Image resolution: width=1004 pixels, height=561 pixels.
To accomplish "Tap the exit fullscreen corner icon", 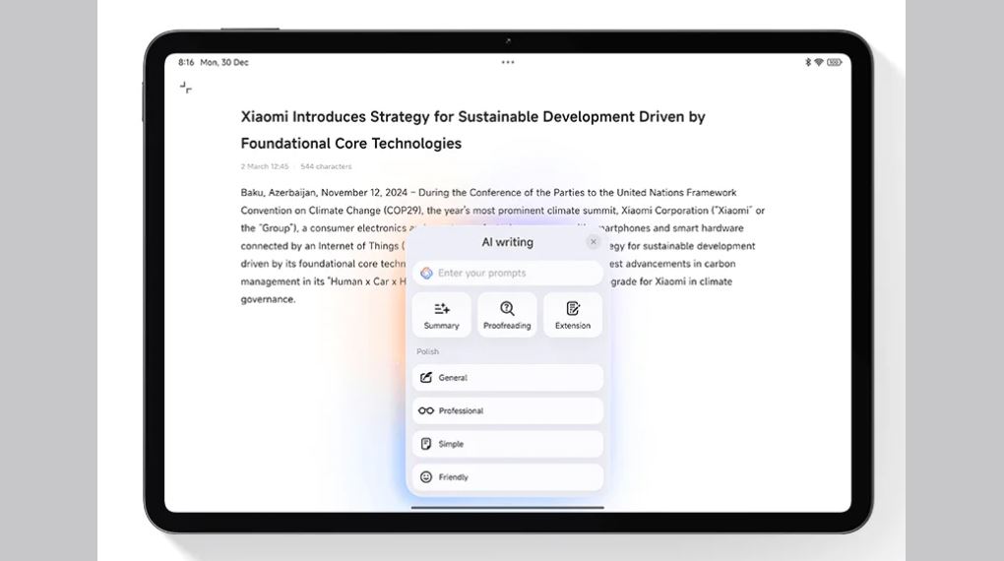I will [186, 88].
